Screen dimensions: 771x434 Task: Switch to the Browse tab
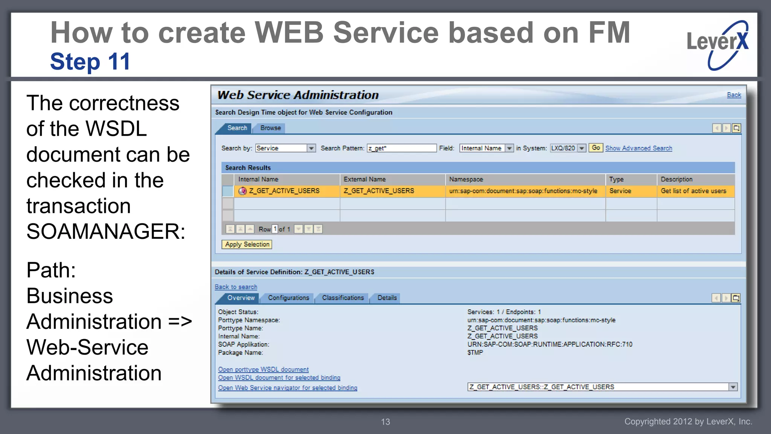[271, 128]
